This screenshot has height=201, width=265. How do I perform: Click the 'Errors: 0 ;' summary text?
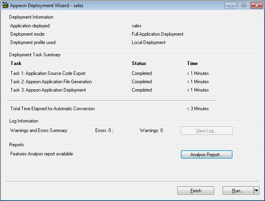tap(104, 130)
